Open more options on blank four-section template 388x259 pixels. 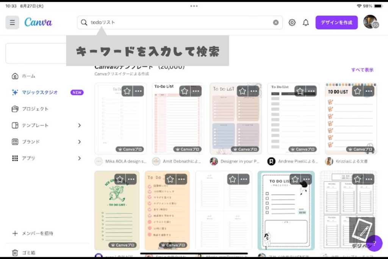click(244, 179)
